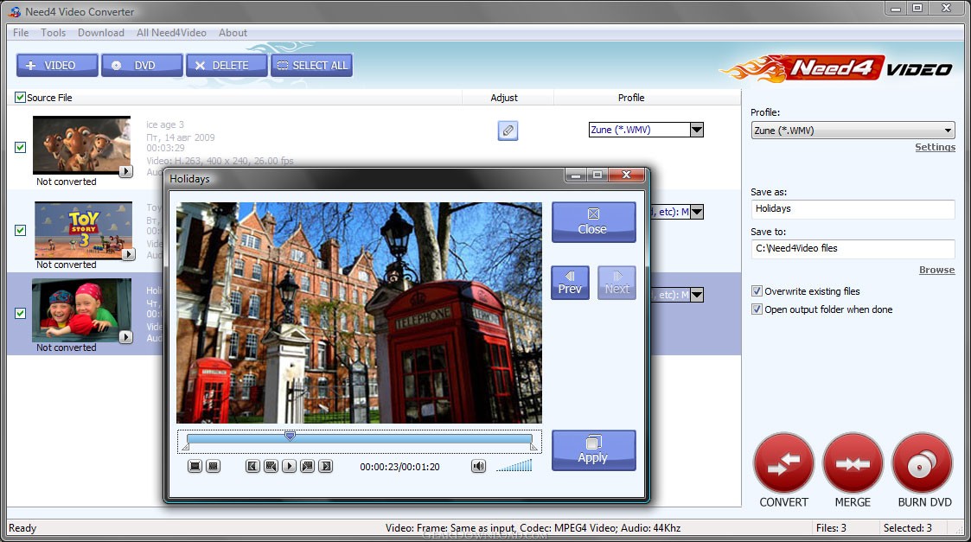This screenshot has width=971, height=542.
Task: Toggle the Source File select-all checkbox
Action: point(21,98)
